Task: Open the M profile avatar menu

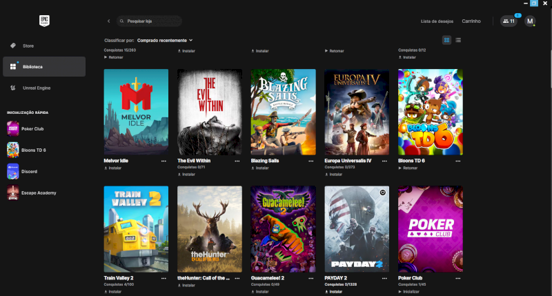Action: tap(530, 21)
